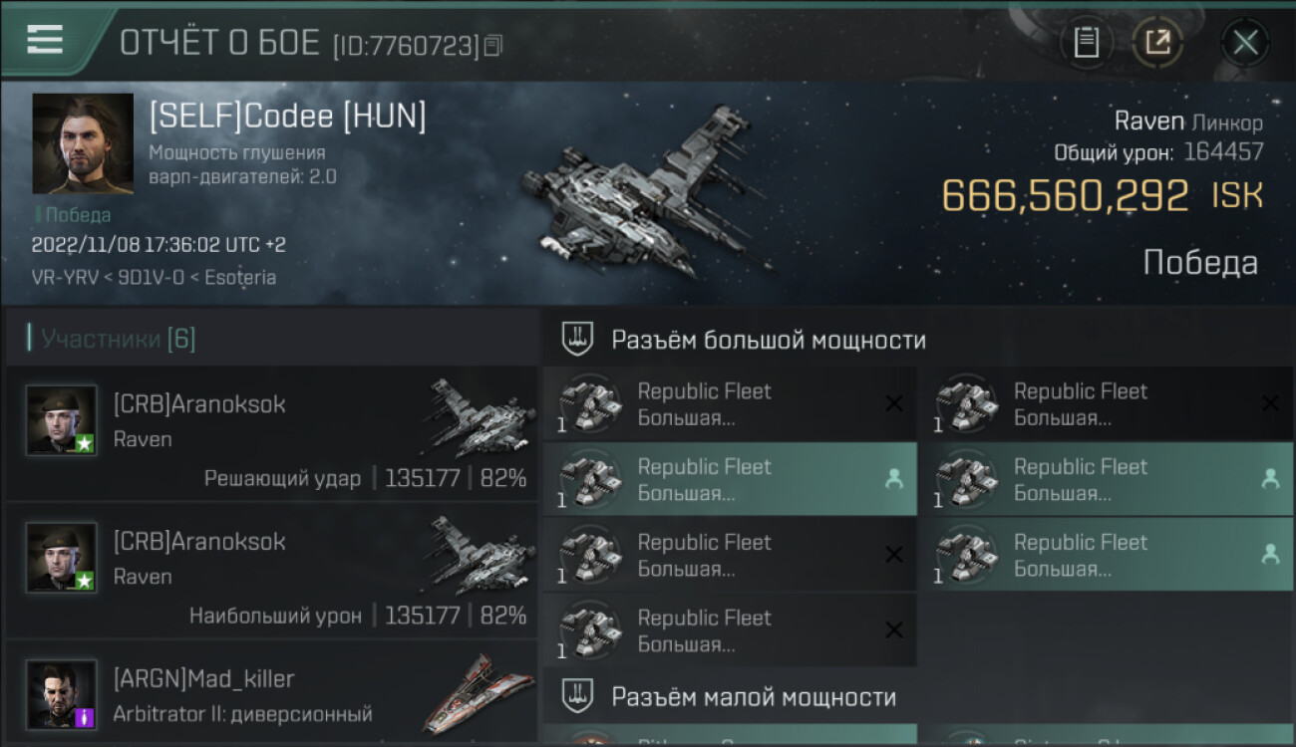Image resolution: width=1296 pixels, height=747 pixels.
Task: Click the share report icon
Action: tap(1157, 43)
